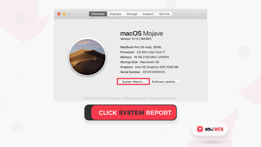The image size is (261, 147).
Task: Switch to the Storage tab
Action: 132,14
